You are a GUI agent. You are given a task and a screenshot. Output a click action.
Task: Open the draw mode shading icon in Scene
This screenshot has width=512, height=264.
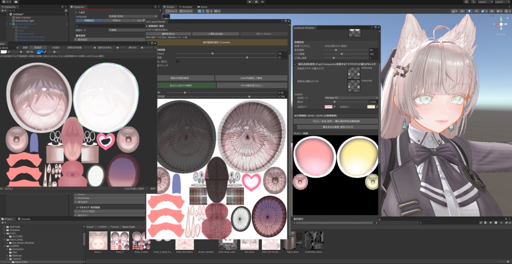click(x=453, y=11)
